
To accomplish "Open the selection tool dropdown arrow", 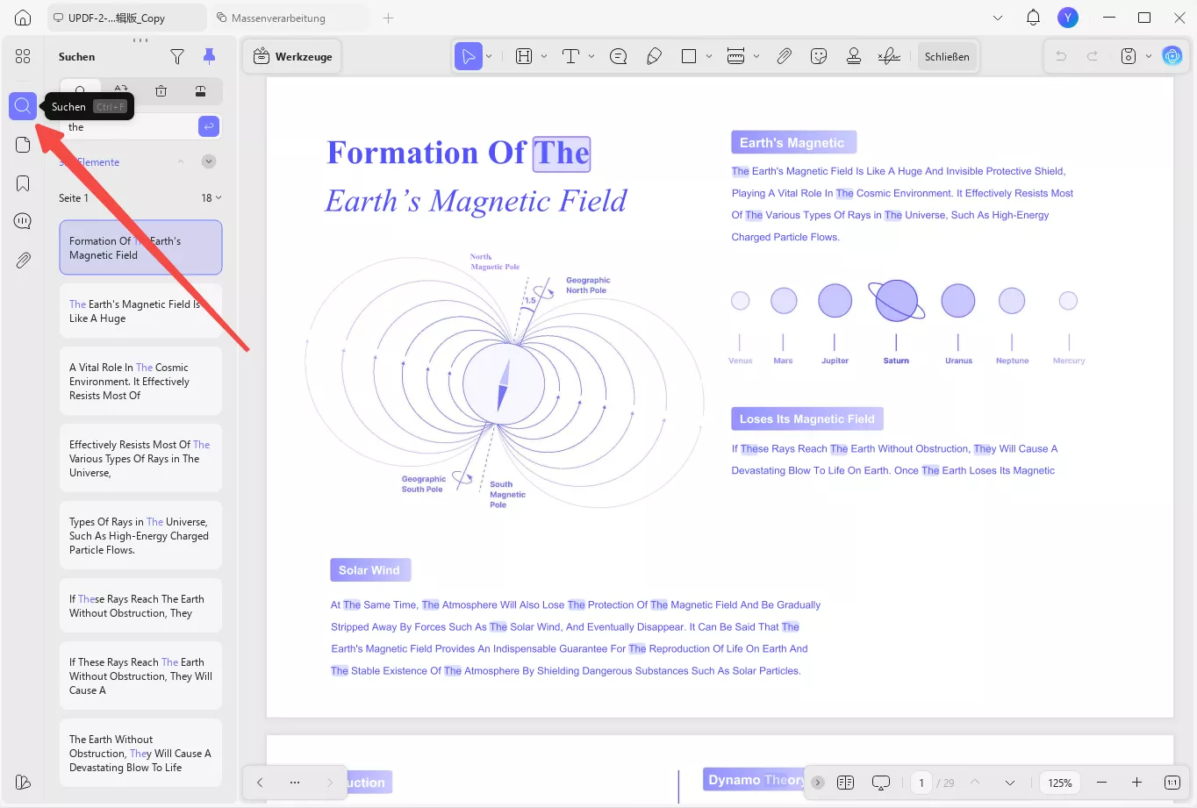I will 489,56.
